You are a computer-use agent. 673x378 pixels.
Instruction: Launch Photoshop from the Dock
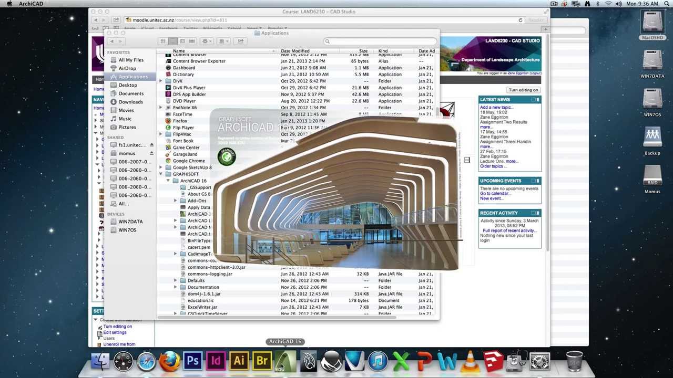[x=192, y=361]
